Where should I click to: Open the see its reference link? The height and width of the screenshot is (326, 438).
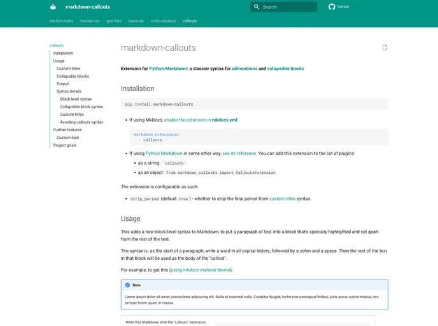click(x=239, y=153)
